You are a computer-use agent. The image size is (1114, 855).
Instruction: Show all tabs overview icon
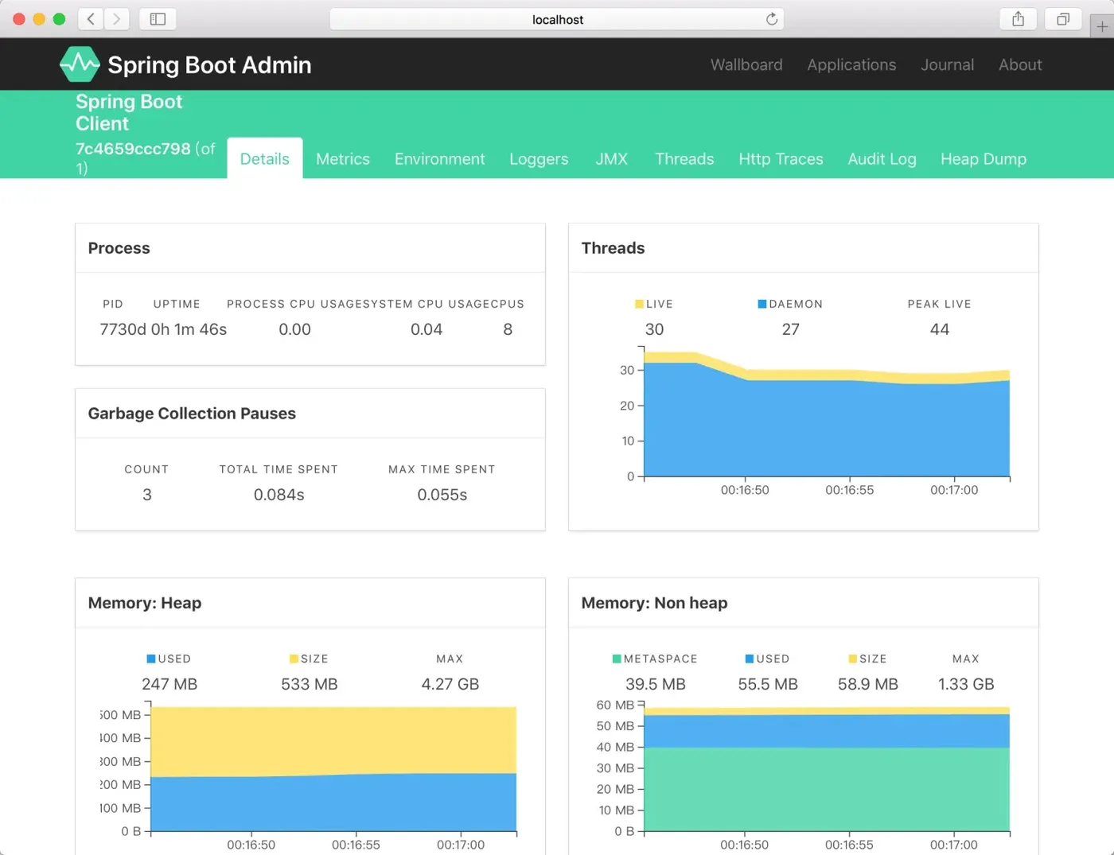(1063, 19)
